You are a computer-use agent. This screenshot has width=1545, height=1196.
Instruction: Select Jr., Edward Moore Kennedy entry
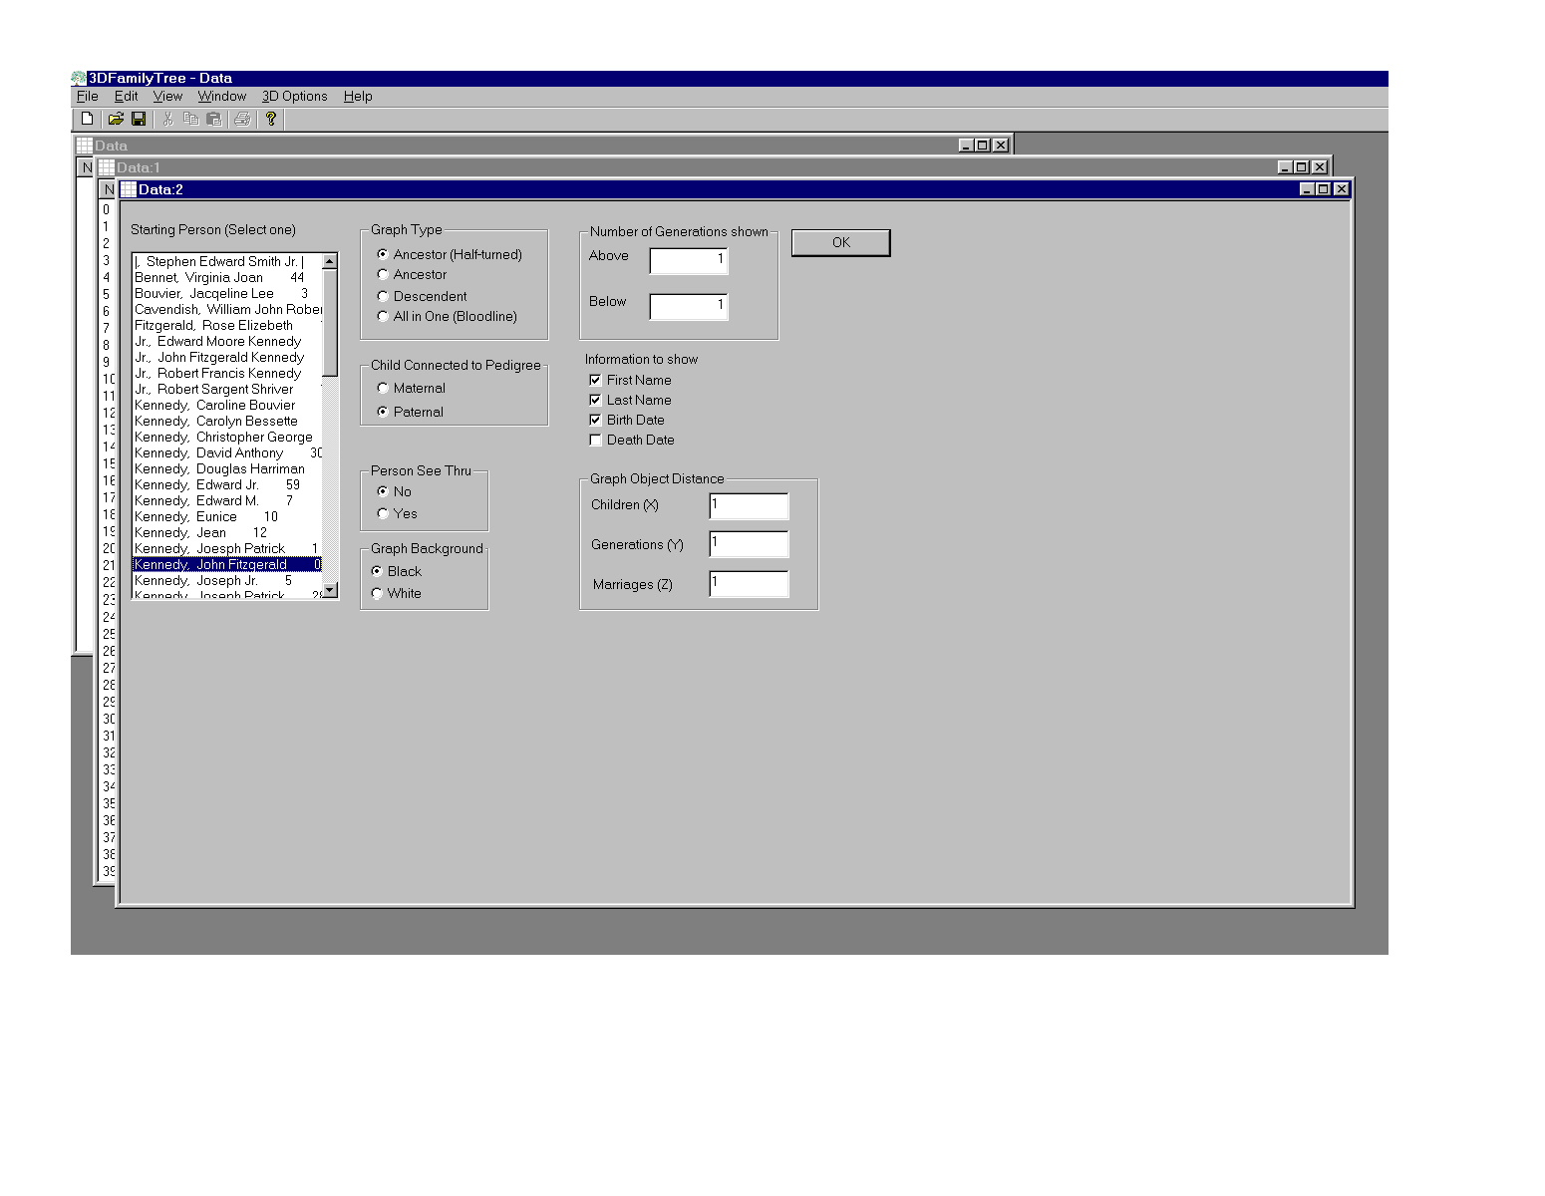point(227,341)
